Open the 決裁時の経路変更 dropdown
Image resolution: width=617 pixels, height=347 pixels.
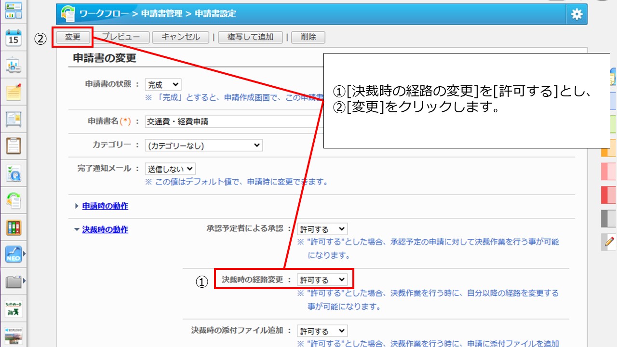(322, 280)
